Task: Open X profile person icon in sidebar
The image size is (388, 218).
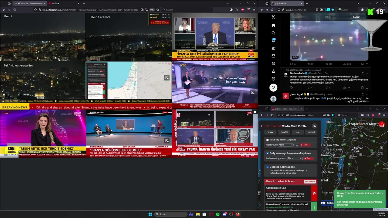Action: 273,71
